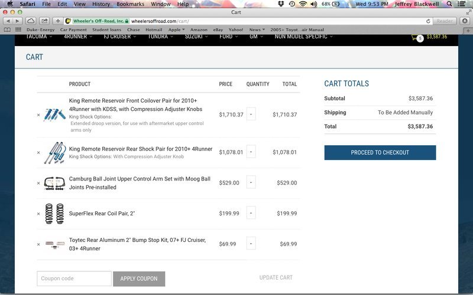Remove SuperFlex Rear Coil Pair item
Image resolution: width=473 pixels, height=295 pixels.
pos(38,214)
